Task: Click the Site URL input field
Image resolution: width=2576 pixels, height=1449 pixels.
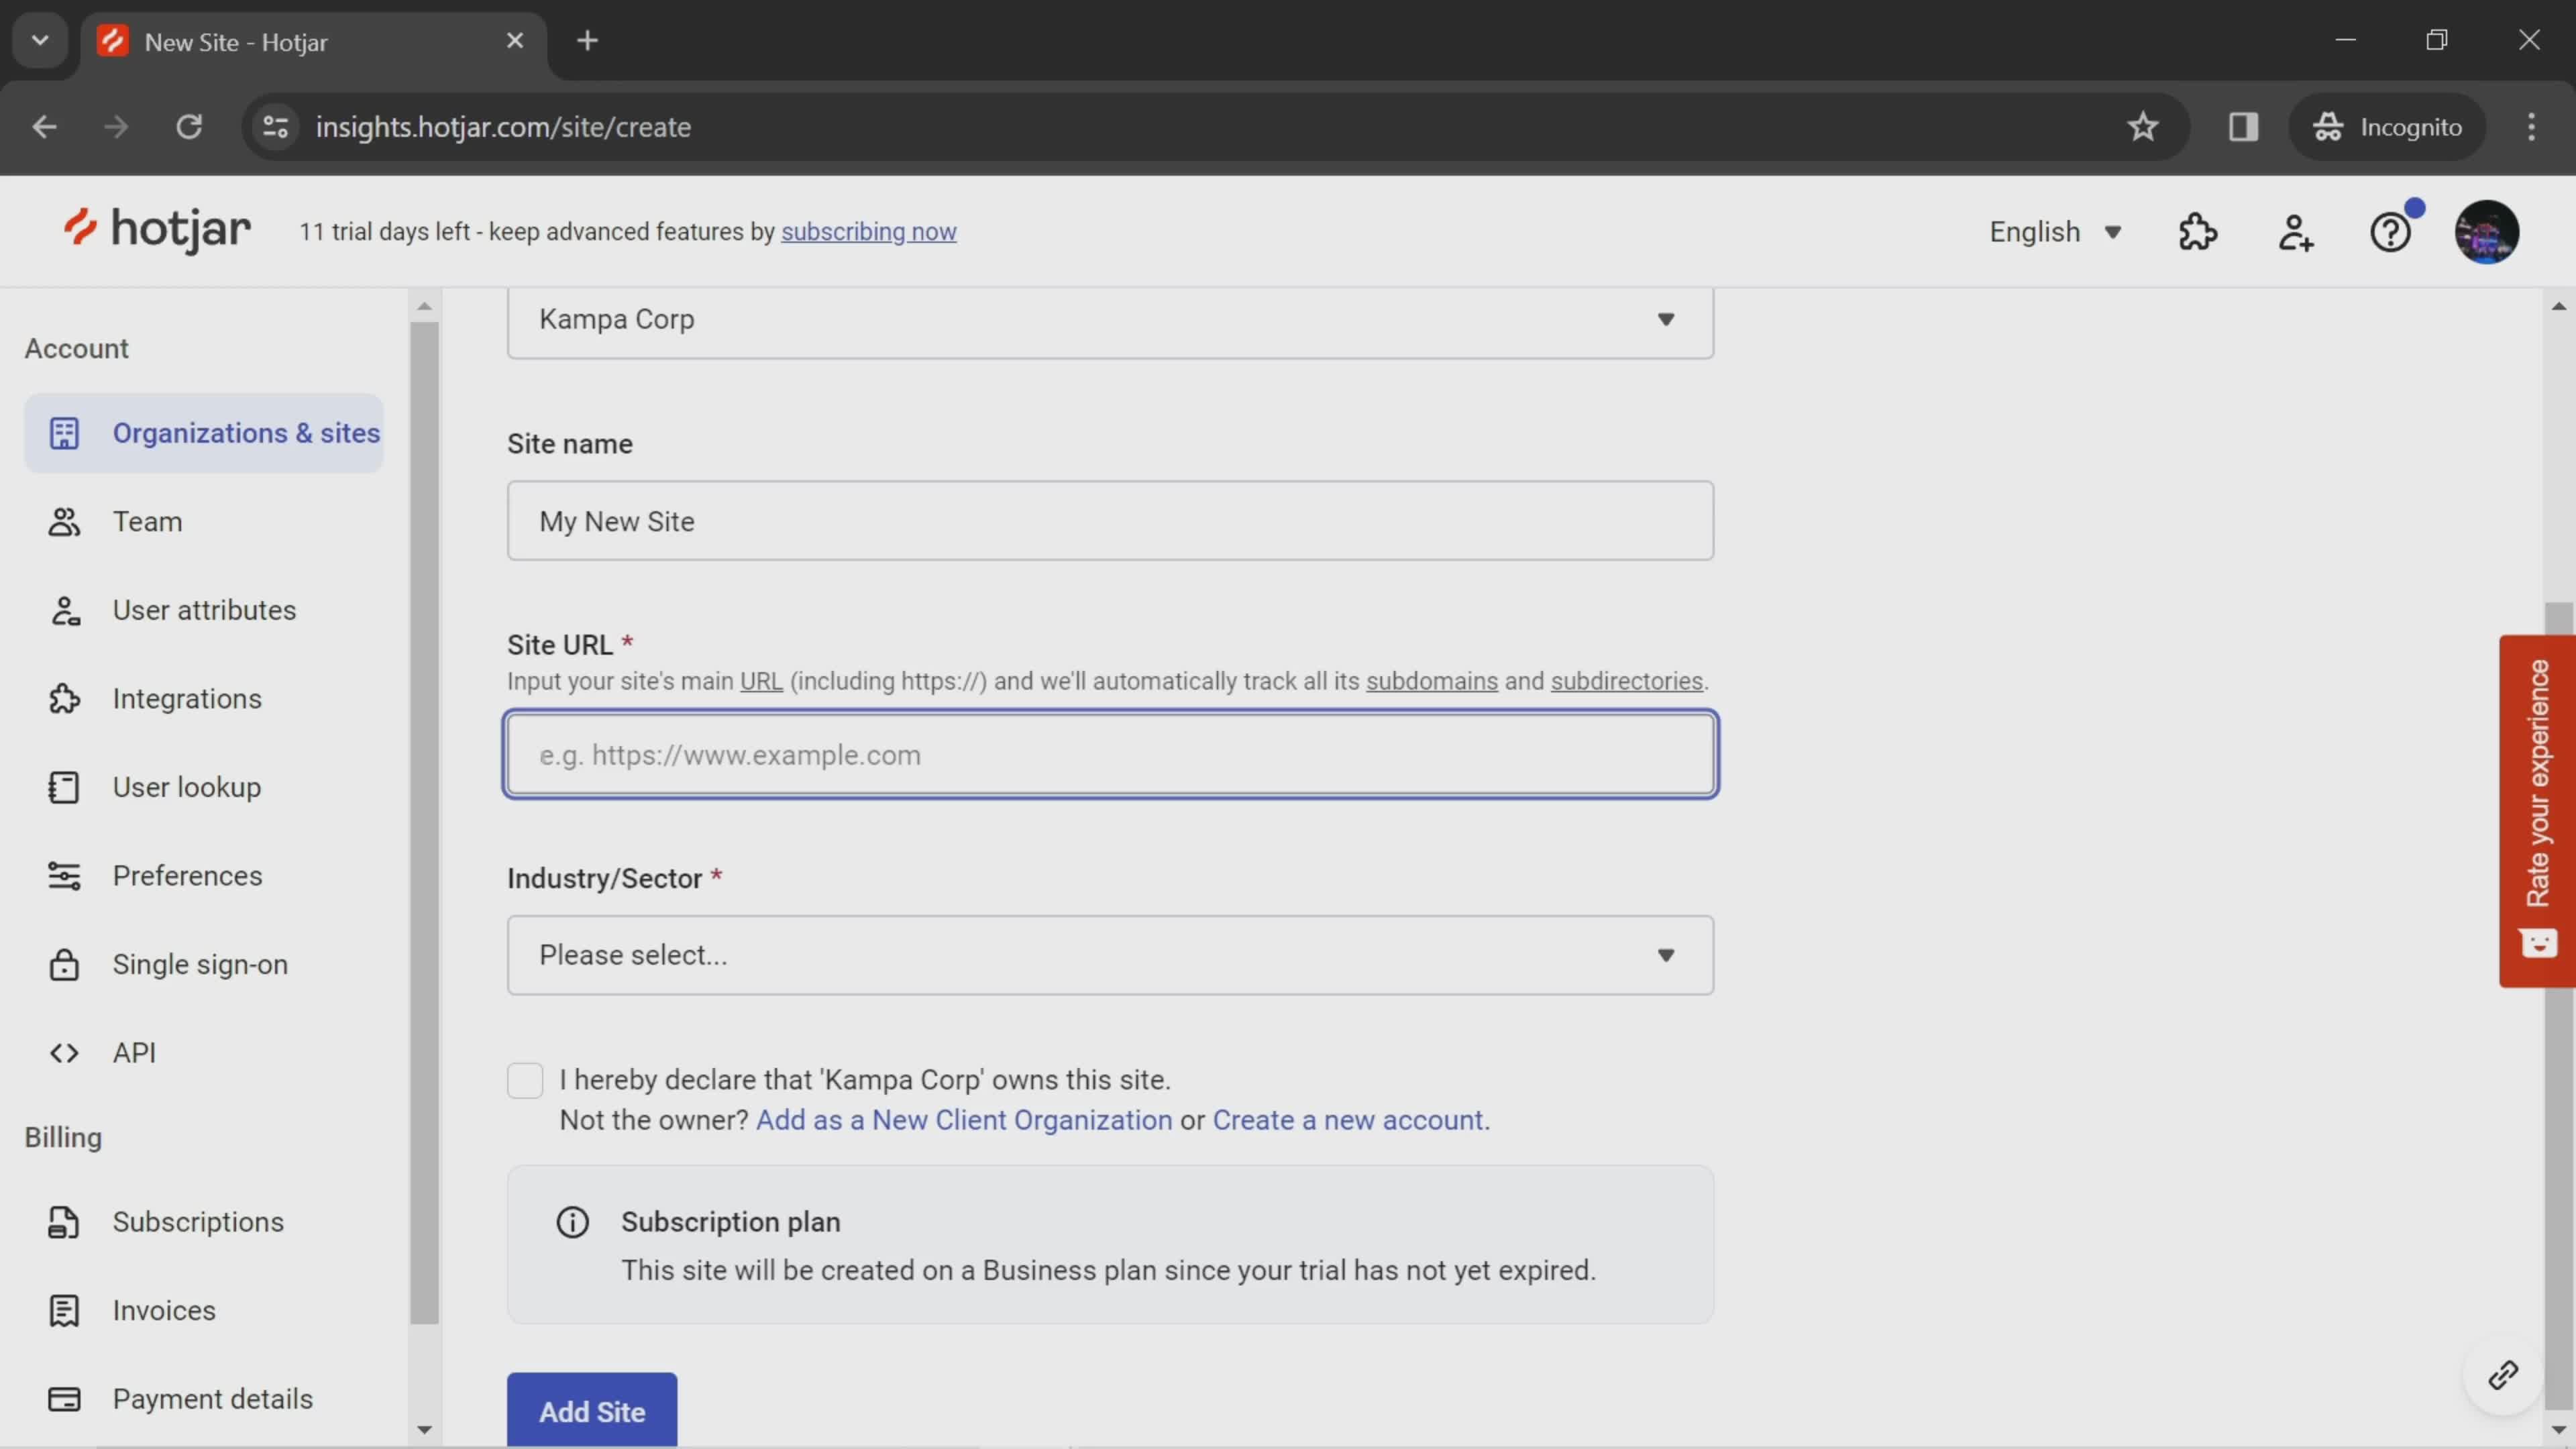Action: pyautogui.click(x=1111, y=754)
